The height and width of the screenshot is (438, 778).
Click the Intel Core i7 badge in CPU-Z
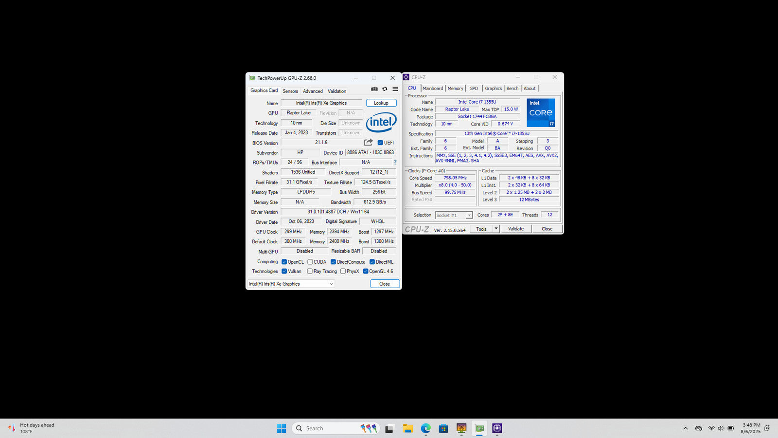[x=541, y=112]
